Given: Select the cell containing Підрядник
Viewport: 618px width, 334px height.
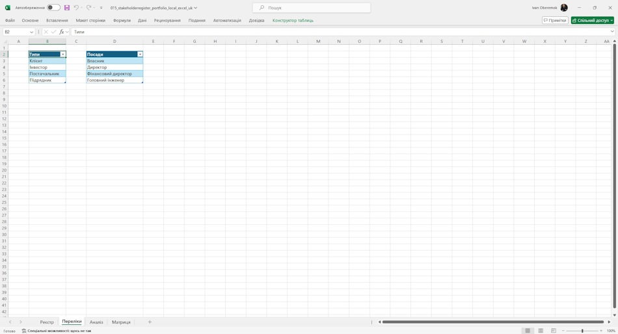Looking at the screenshot, I should [47, 80].
